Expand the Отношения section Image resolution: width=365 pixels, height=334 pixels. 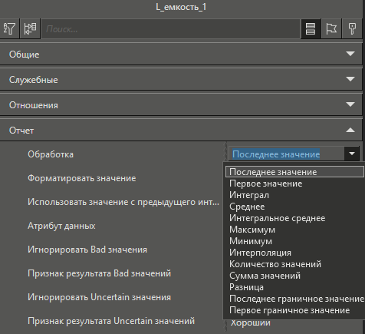pyautogui.click(x=181, y=104)
